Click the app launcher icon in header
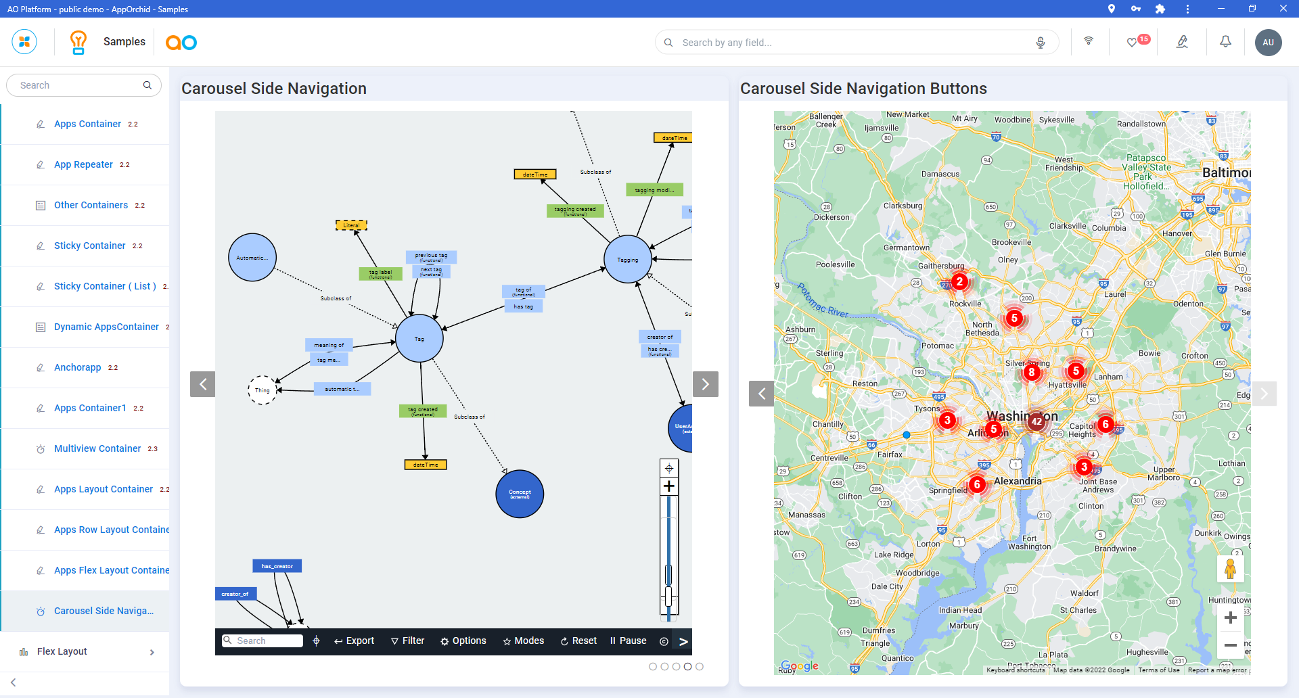This screenshot has width=1299, height=698. [x=24, y=42]
